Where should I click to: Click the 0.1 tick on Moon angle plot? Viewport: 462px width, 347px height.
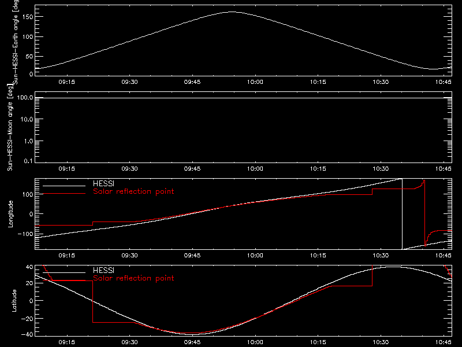click(x=28, y=161)
